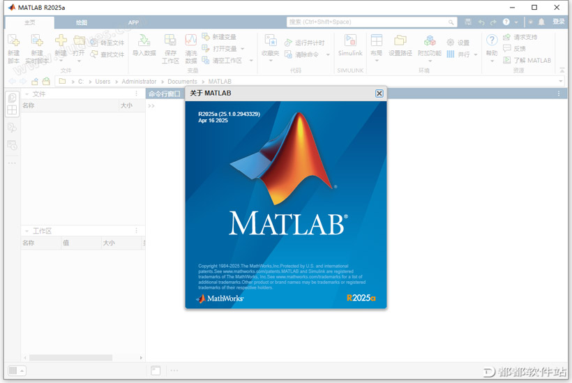Image resolution: width=572 pixels, height=383 pixels.
Task: Expand the Clear Workspace (清空工作区) dropdown arrow
Action: pyautogui.click(x=251, y=61)
